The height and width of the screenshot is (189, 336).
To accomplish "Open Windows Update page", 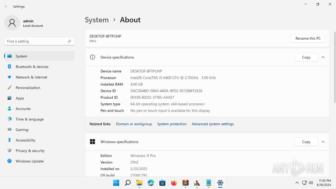I will click(39, 161).
